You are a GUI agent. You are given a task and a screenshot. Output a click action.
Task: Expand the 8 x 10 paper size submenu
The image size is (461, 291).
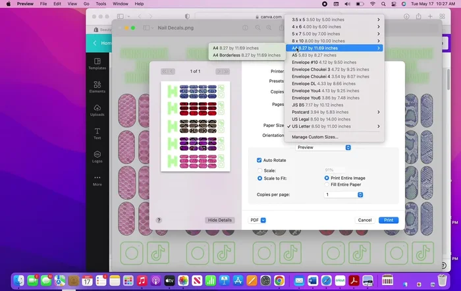[x=335, y=41]
